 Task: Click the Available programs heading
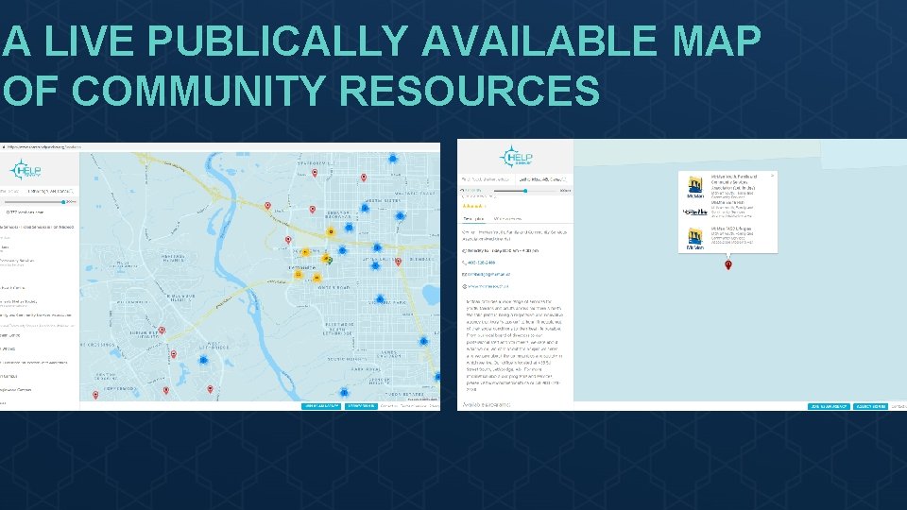pyautogui.click(x=487, y=405)
